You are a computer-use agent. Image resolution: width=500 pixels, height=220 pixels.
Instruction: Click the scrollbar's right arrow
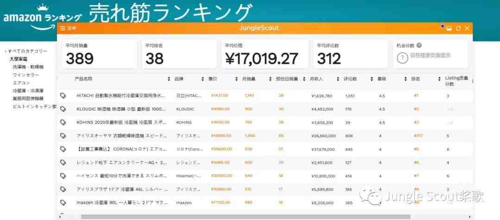[x=470, y=217]
